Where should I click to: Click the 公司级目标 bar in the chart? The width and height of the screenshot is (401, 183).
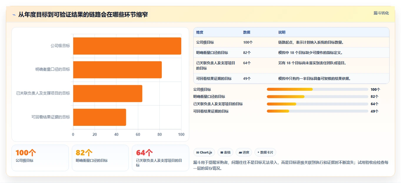(127, 46)
